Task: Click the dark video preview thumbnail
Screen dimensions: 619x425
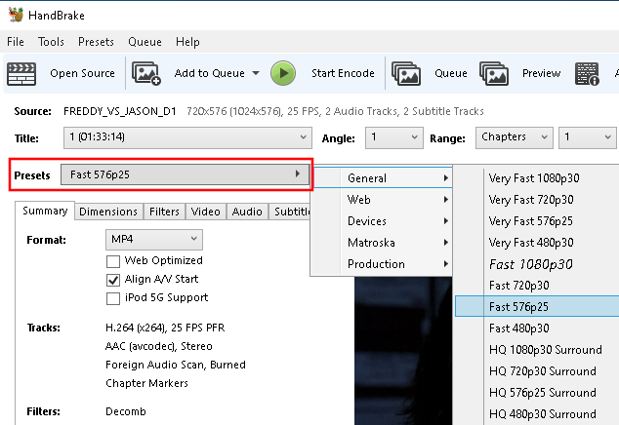Action: (x=403, y=351)
